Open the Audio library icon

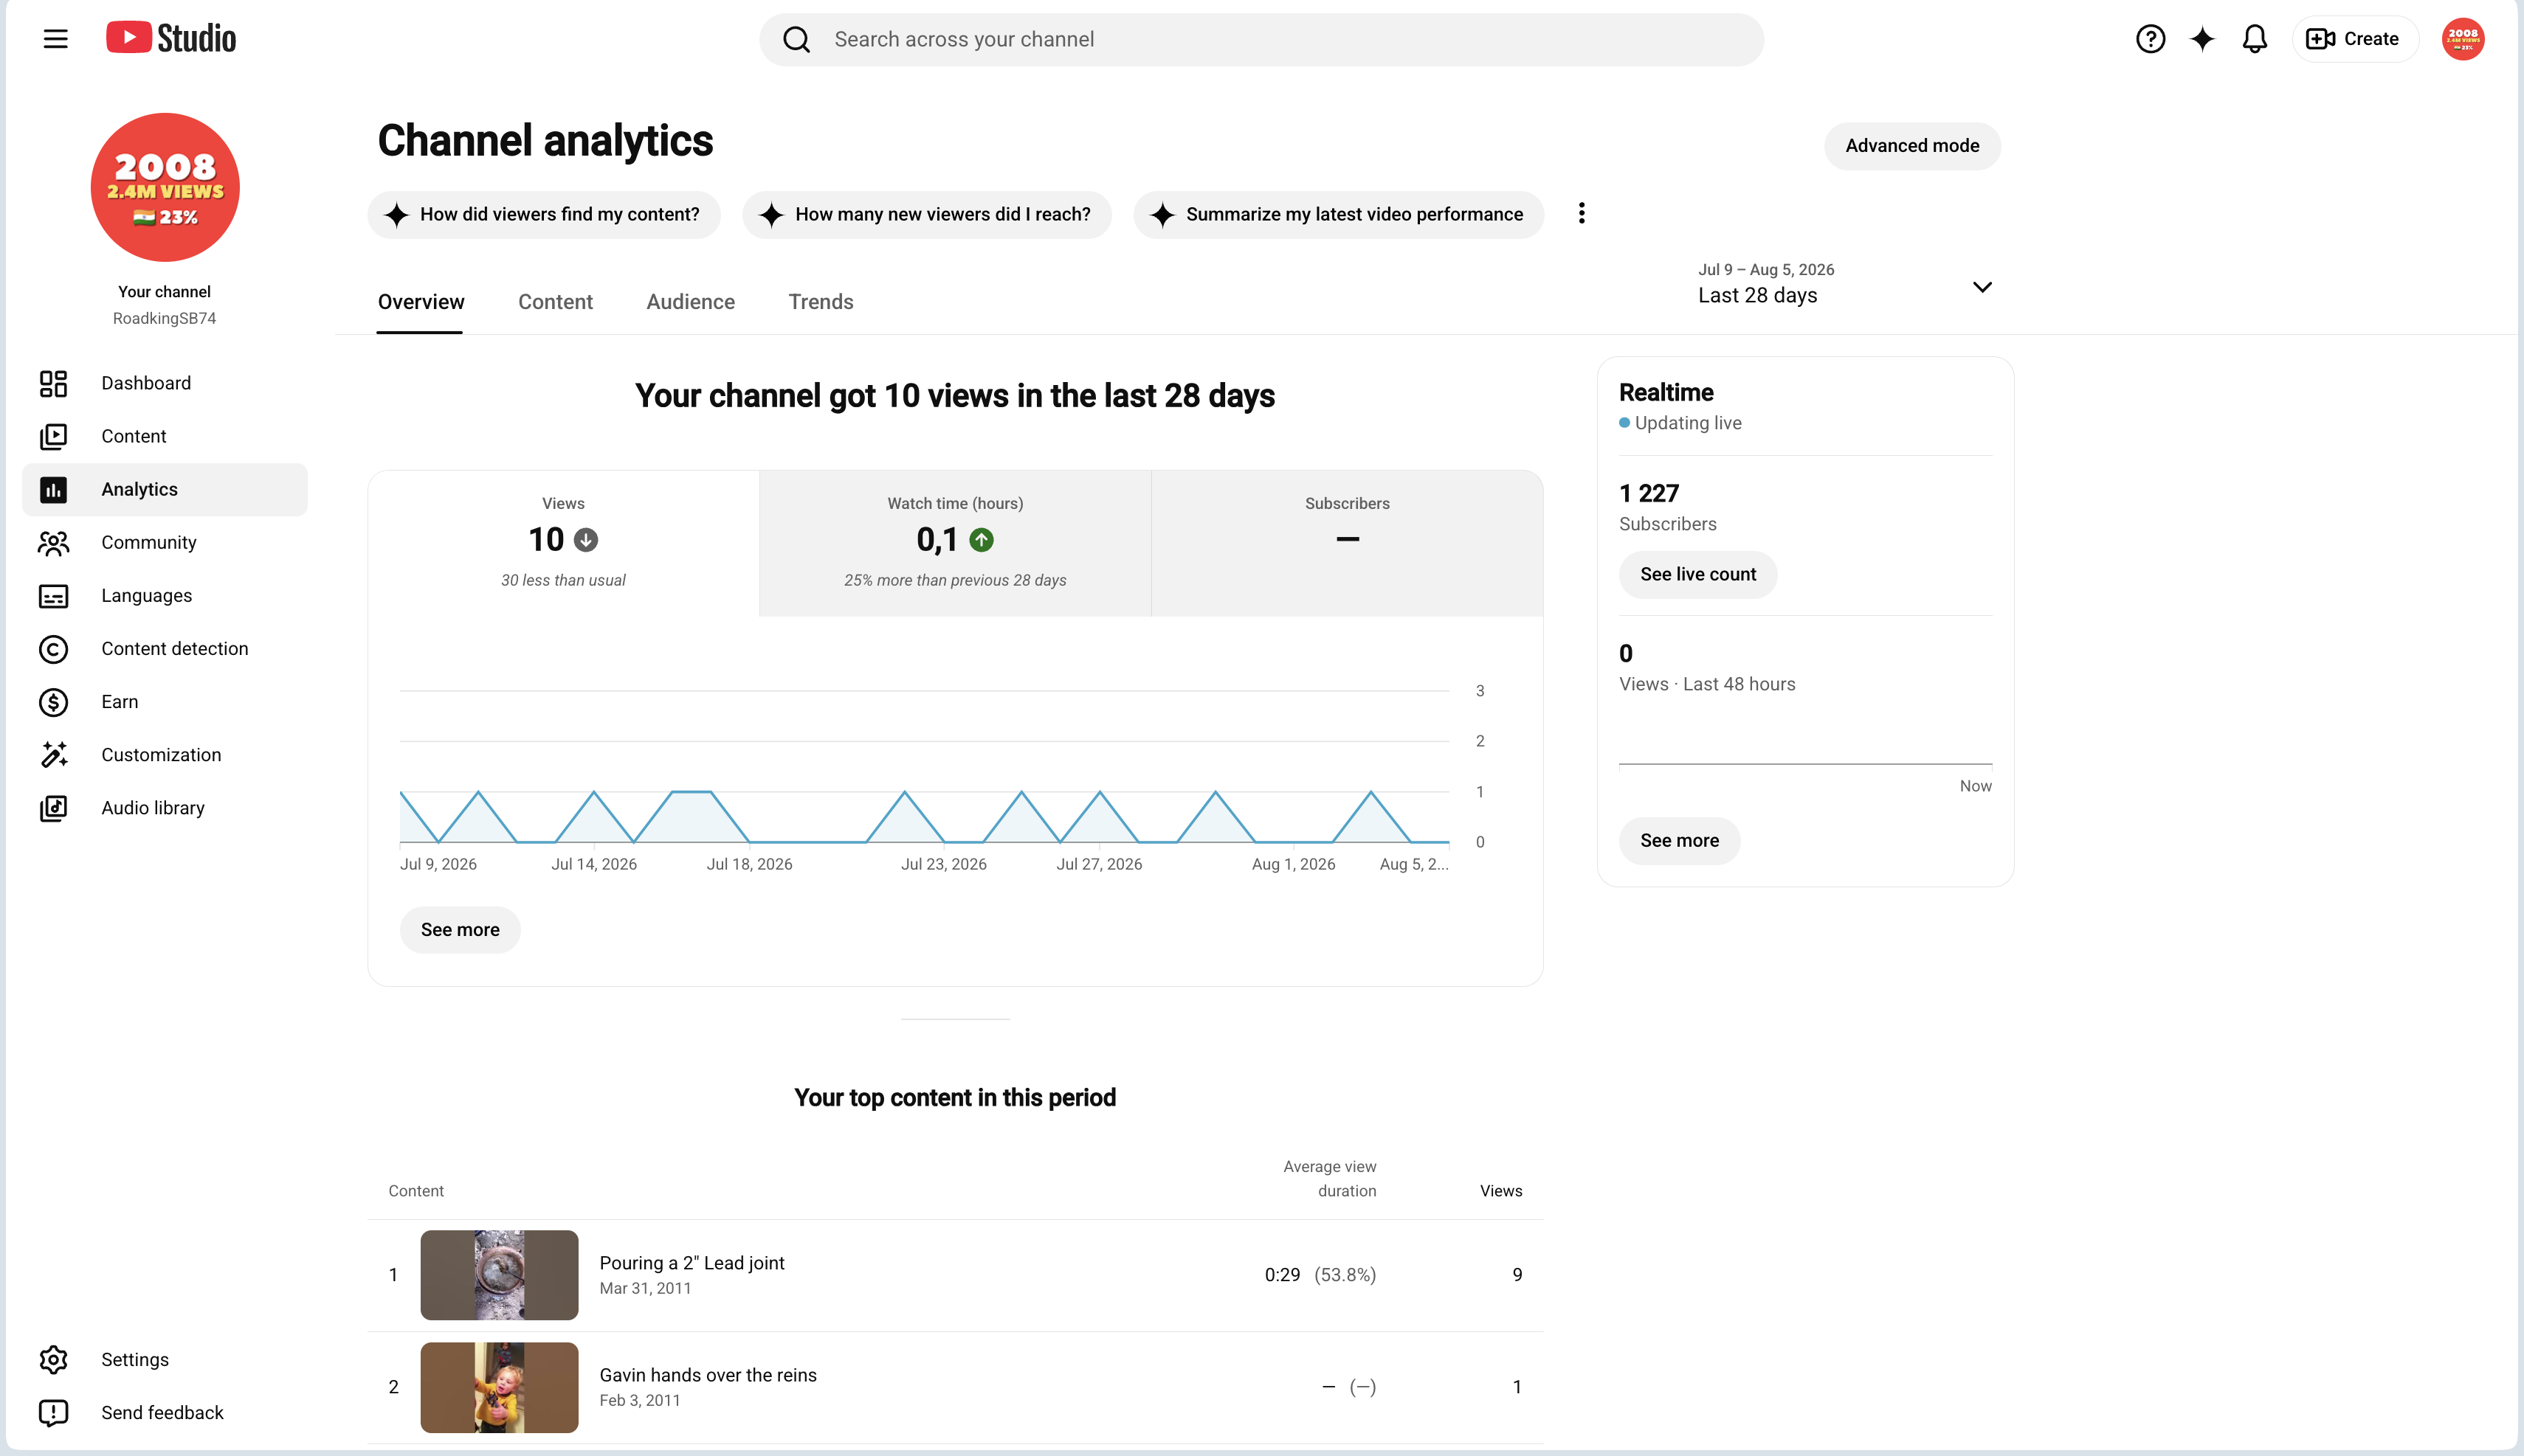coord(53,808)
